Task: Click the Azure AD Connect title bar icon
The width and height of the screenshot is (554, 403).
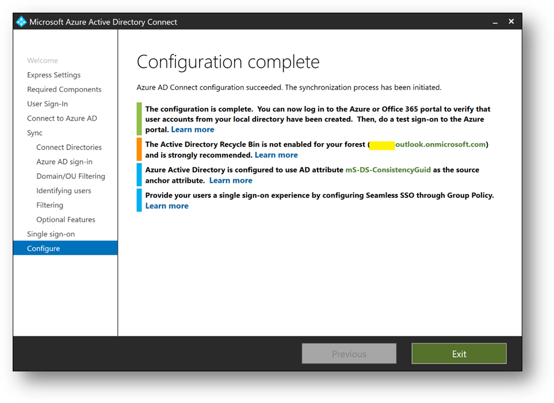Action: pyautogui.click(x=21, y=21)
